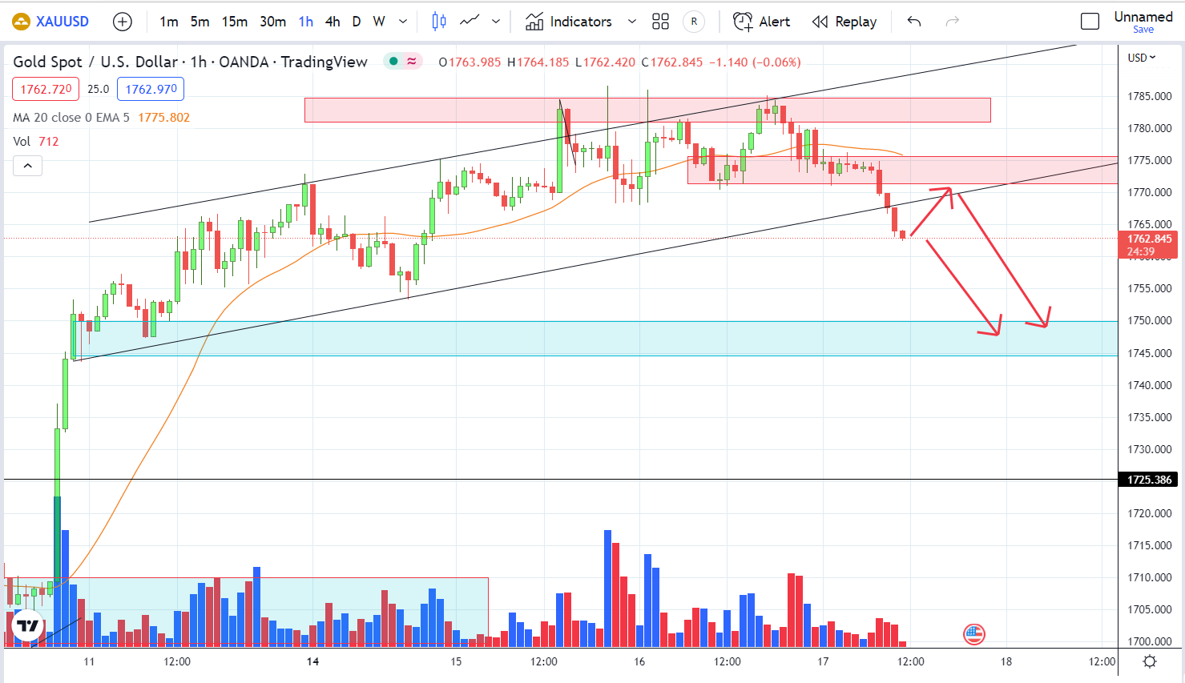1185x683 pixels.
Task: Select the Vol 712 indicator legend
Action: point(35,142)
